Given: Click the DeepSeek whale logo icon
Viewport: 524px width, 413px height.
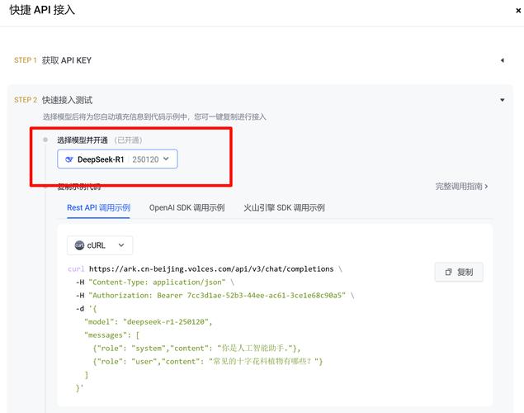Looking at the screenshot, I should coord(69,159).
